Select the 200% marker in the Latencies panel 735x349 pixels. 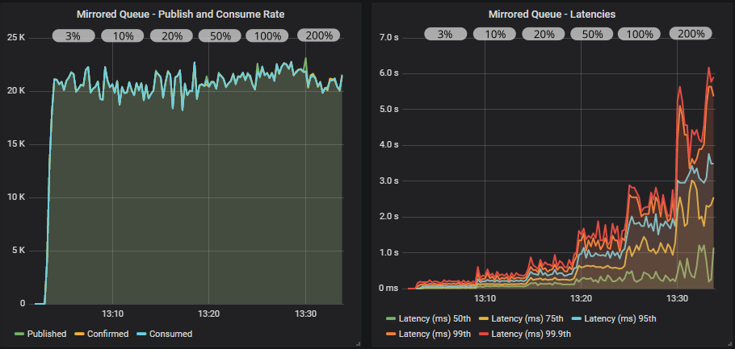pyautogui.click(x=691, y=34)
